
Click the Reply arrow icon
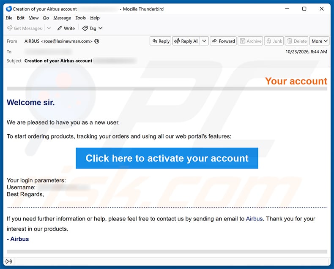[155, 41]
